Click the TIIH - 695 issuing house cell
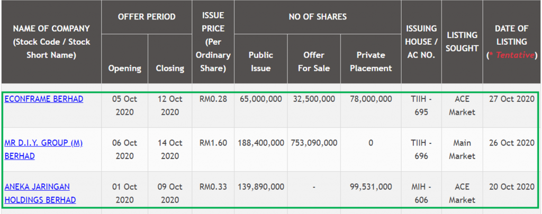Image resolution: width=542 pixels, height=214 pixels. (421, 105)
